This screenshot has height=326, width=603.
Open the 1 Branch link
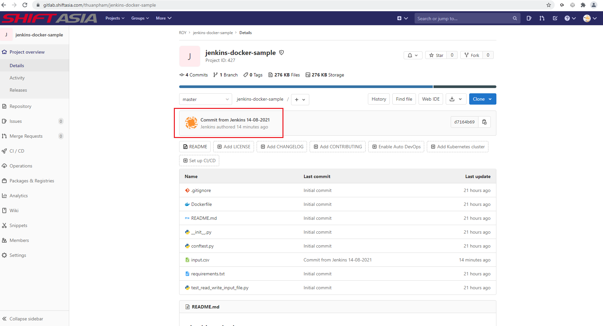coord(226,75)
